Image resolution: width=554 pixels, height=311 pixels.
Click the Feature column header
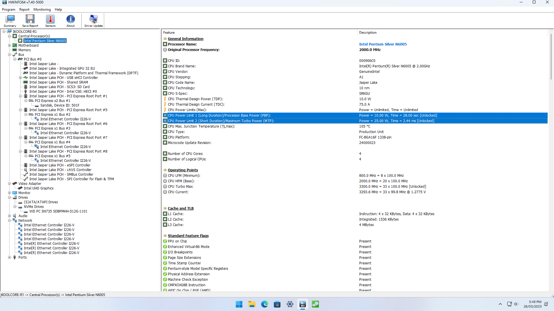pos(260,33)
